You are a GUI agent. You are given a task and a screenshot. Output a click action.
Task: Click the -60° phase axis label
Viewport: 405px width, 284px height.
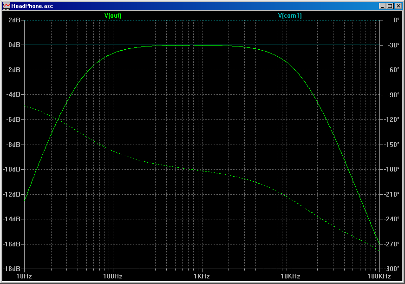393,70
